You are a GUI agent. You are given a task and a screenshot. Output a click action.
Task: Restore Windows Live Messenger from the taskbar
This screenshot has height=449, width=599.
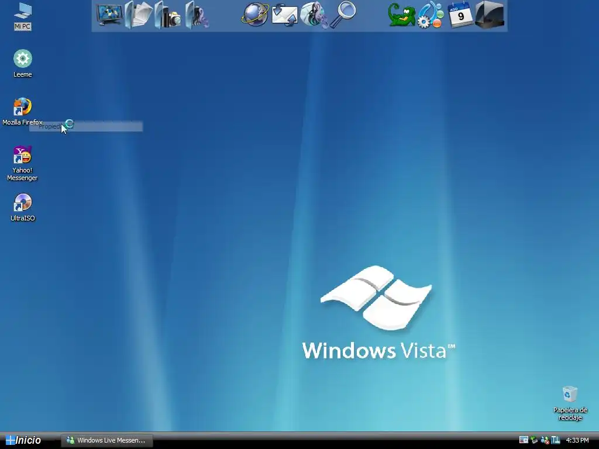pyautogui.click(x=107, y=440)
